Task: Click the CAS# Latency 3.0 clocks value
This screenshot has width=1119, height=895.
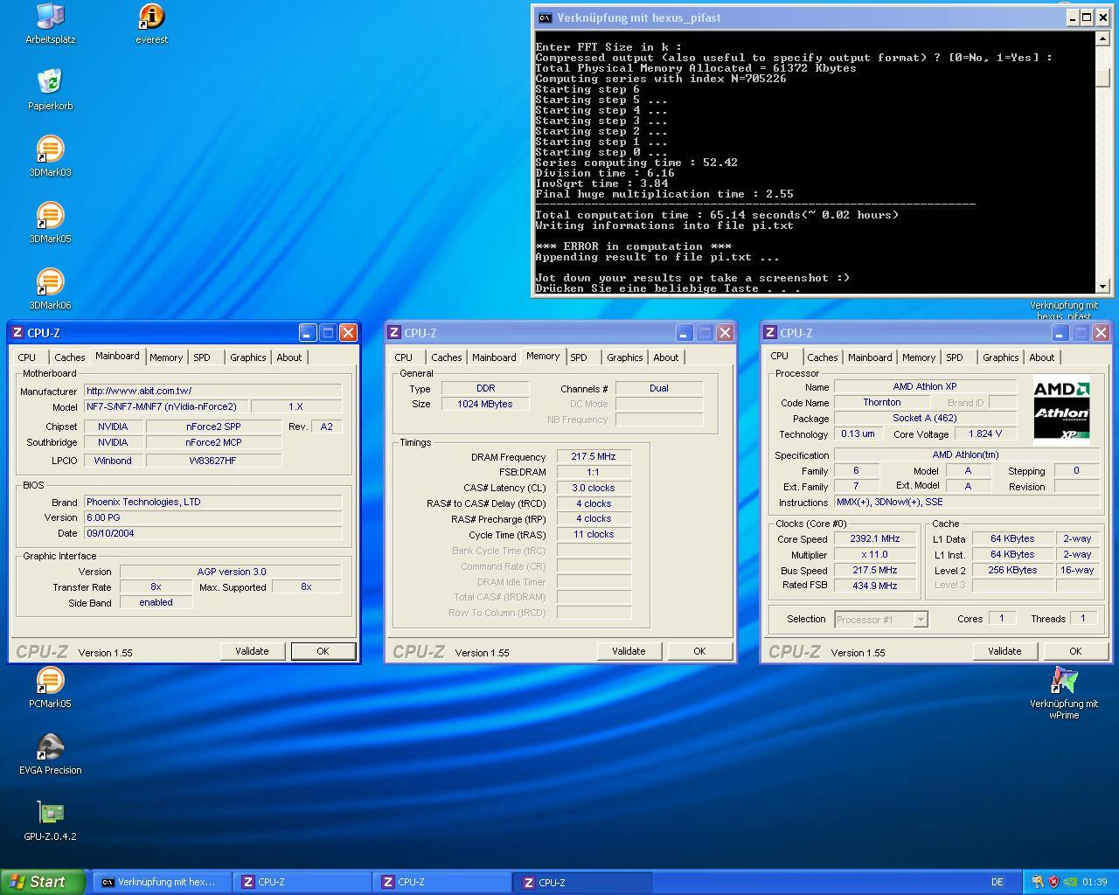Action: tap(594, 489)
